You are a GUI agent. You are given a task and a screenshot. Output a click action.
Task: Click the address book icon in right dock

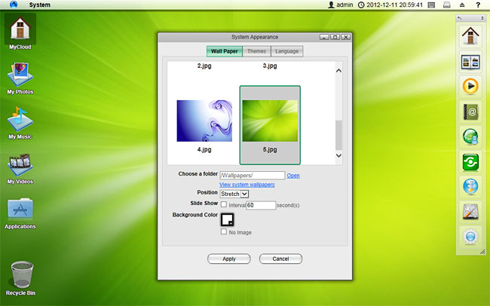[471, 112]
